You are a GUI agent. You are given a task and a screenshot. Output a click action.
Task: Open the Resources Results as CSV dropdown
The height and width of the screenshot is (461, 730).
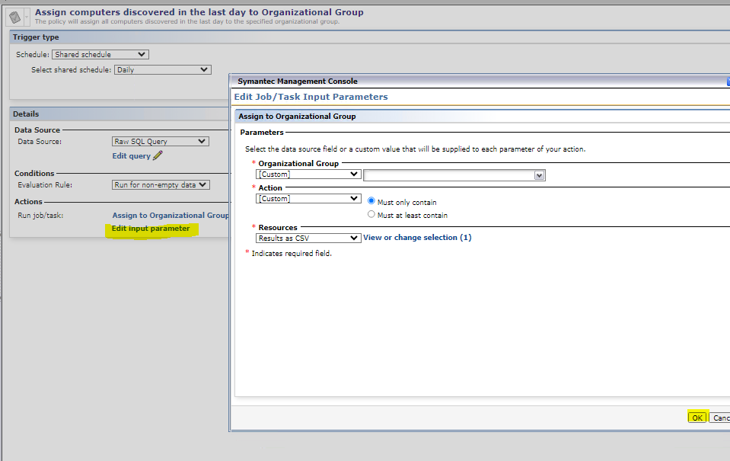pos(308,238)
